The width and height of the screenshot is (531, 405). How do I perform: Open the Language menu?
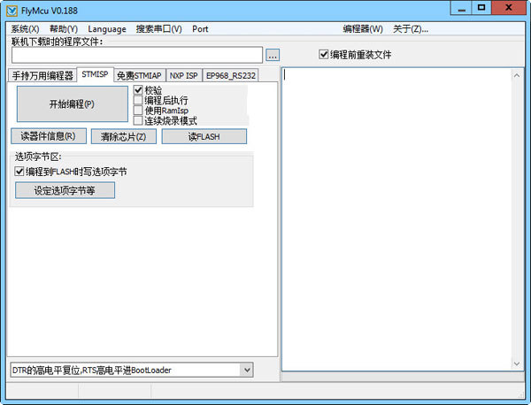(107, 29)
